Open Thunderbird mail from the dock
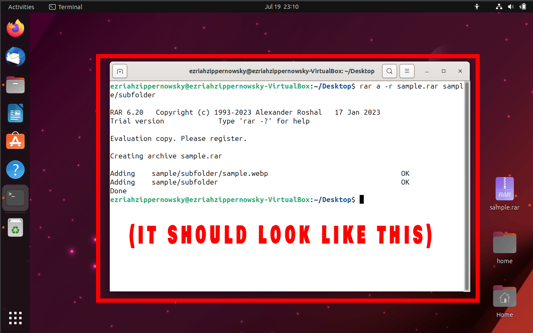This screenshot has height=333, width=533. click(15, 57)
